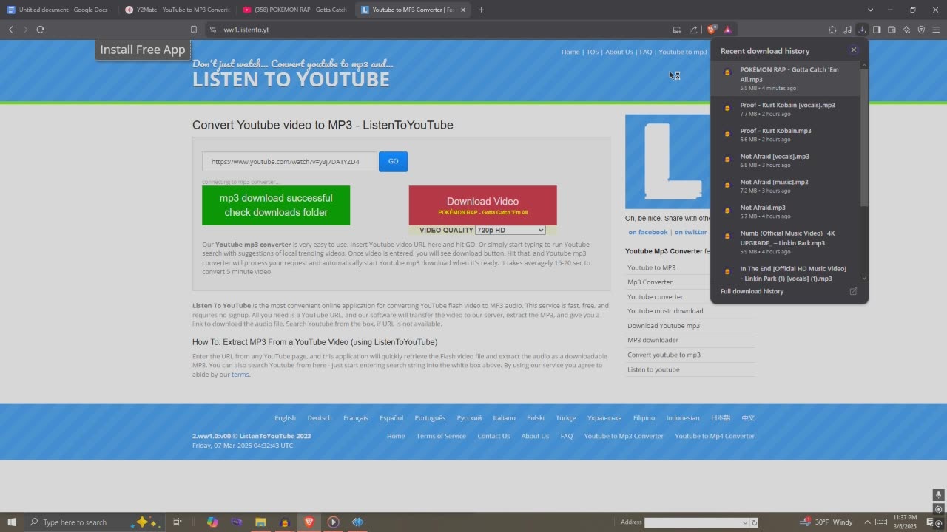The width and height of the screenshot is (947, 532).
Task: Select the Español language link
Action: point(391,417)
